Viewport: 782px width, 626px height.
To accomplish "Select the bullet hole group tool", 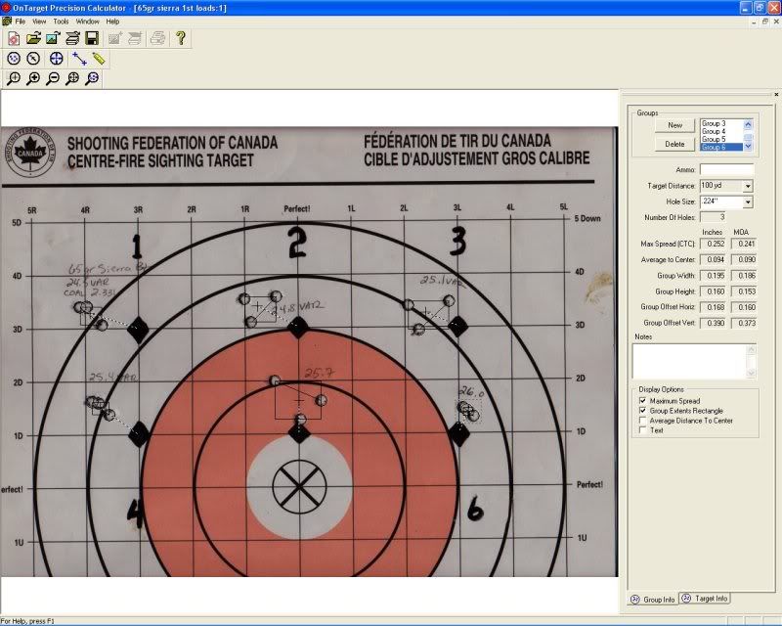I will click(x=14, y=59).
